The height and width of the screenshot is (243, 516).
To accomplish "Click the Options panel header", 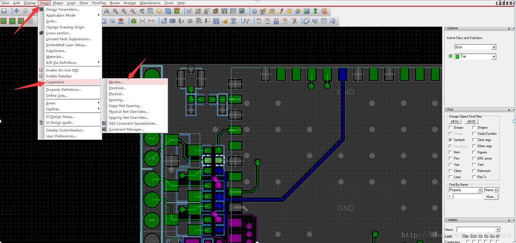I will coord(478,28).
